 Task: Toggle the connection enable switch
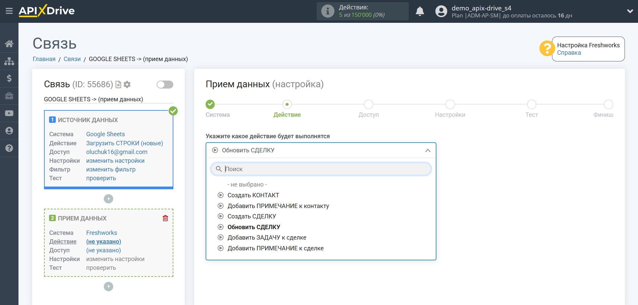[x=165, y=85]
